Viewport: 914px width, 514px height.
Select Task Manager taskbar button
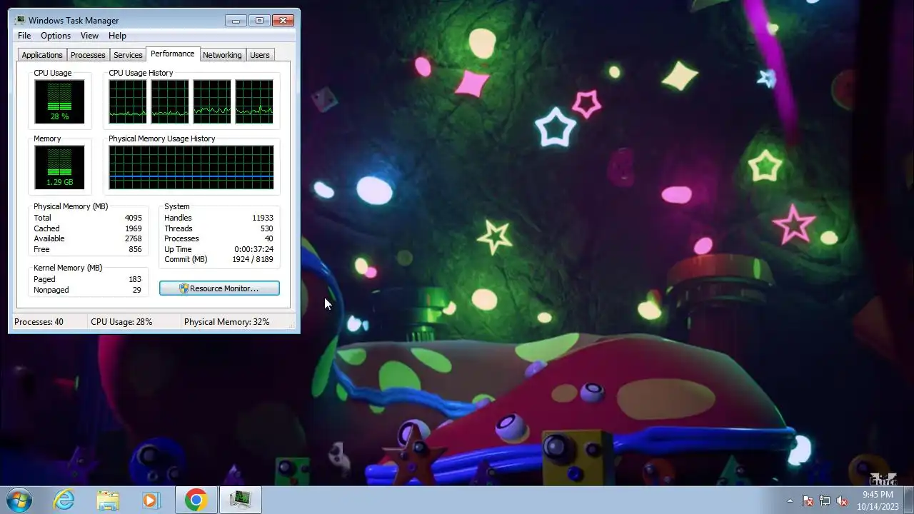click(241, 500)
